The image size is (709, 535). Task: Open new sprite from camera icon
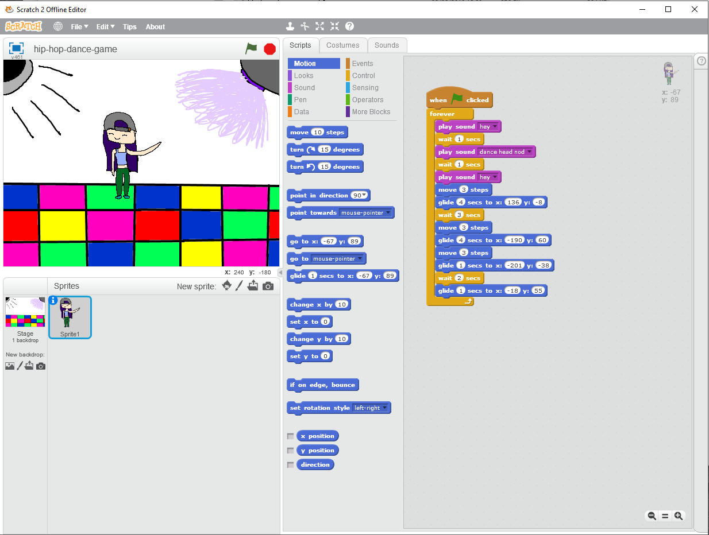(268, 286)
